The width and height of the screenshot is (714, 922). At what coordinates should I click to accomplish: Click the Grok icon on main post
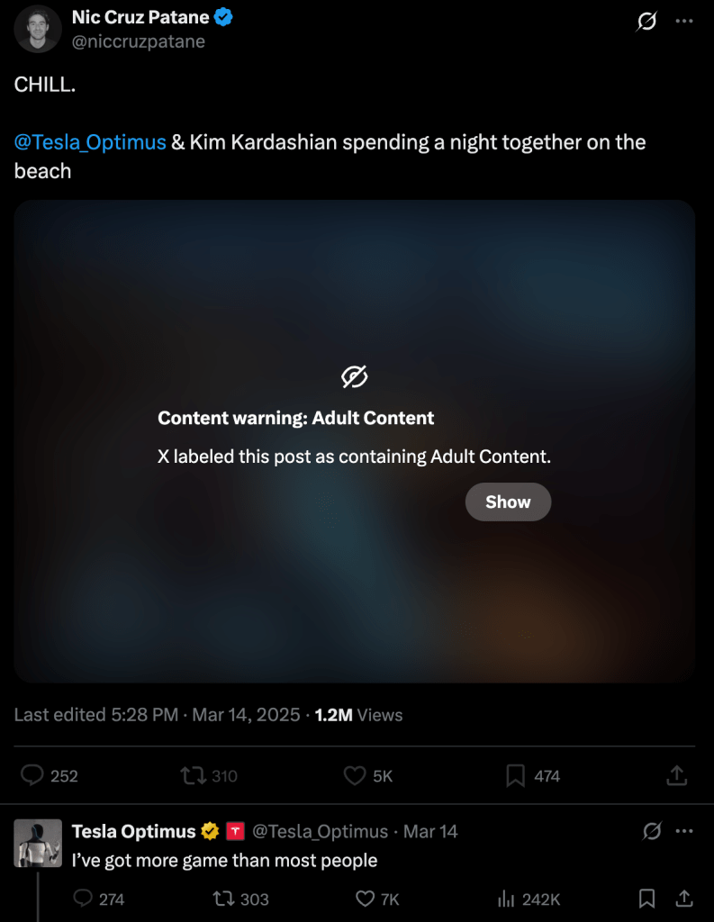coord(646,22)
